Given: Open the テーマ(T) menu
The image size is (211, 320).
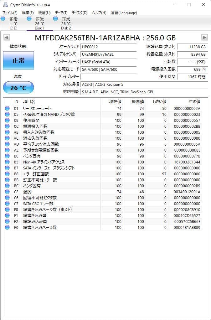Looking at the screenshot, I should 61,13.
